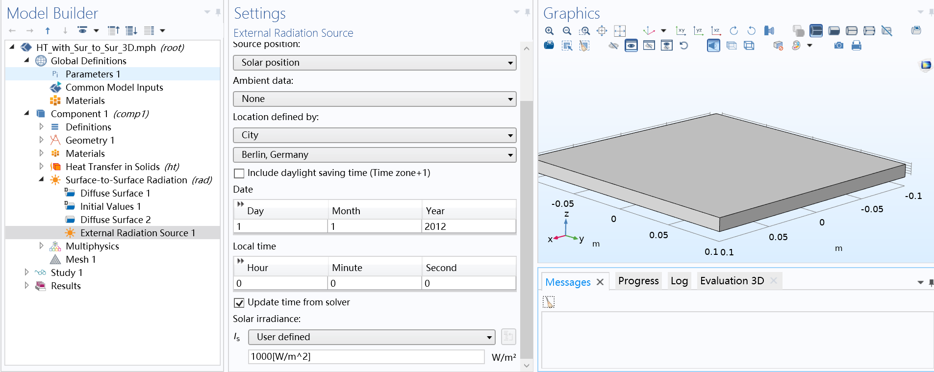934x372 pixels.
Task: Uncheck Update time from solver
Action: pyautogui.click(x=239, y=303)
